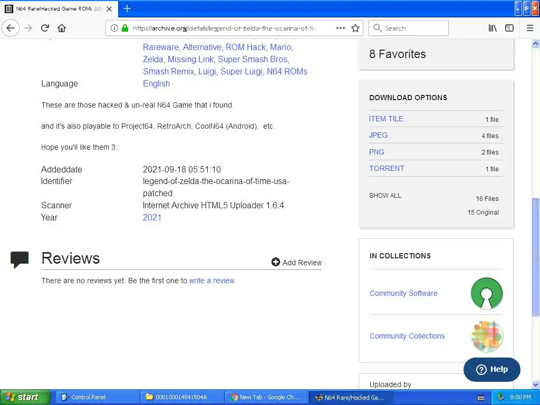
Task: Click the page scrollbar thumb
Action: click(x=536, y=257)
